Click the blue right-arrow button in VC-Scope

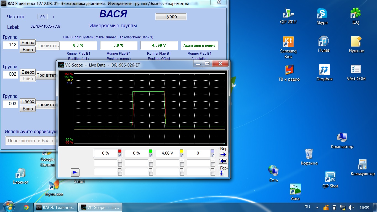(223, 155)
